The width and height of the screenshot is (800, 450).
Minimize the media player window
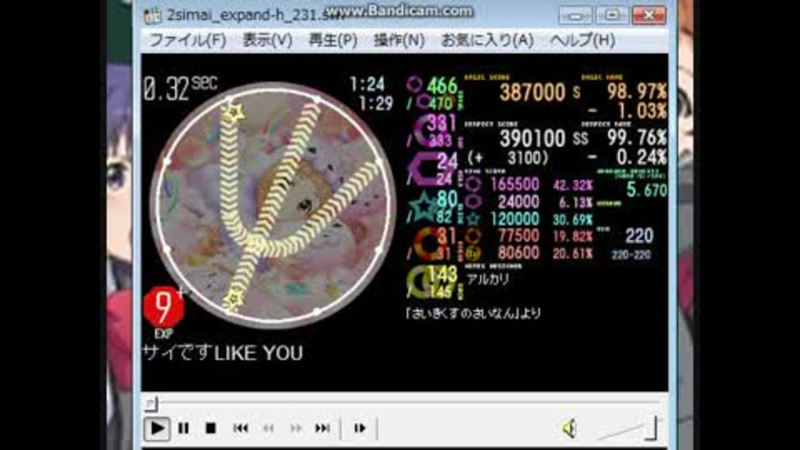coord(576,15)
